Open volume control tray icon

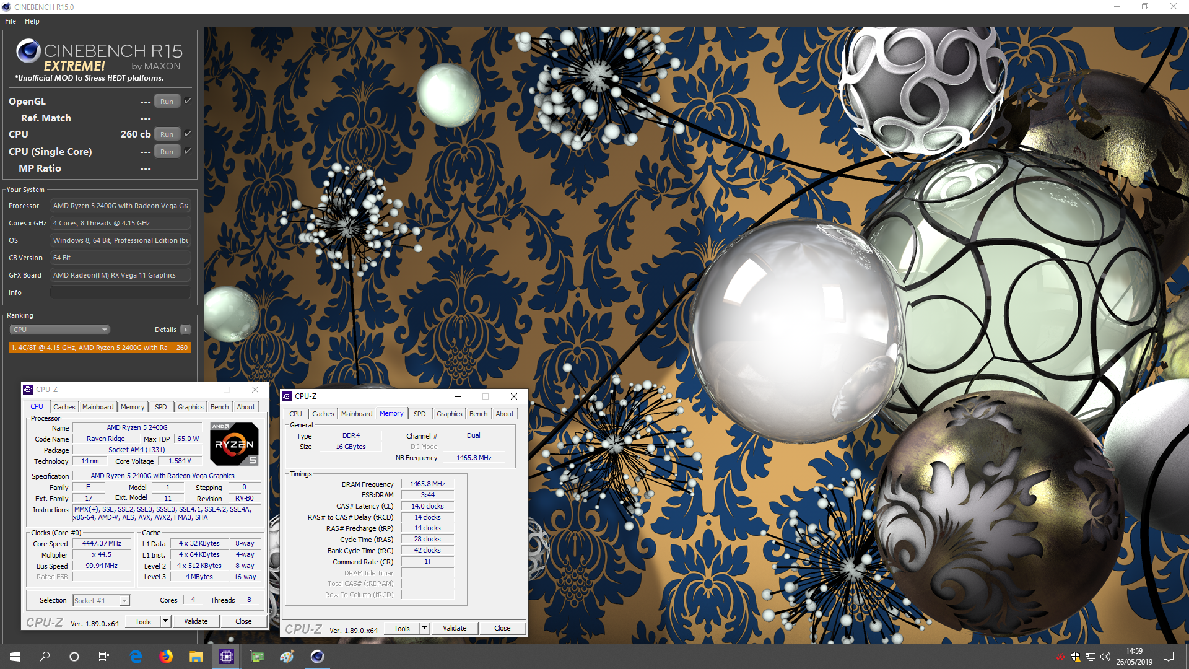[1105, 657]
